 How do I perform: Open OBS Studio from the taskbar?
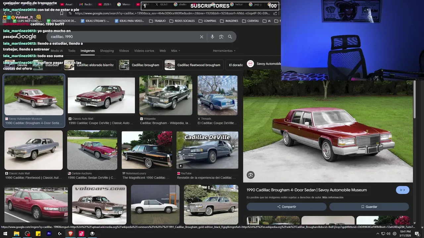(27, 234)
